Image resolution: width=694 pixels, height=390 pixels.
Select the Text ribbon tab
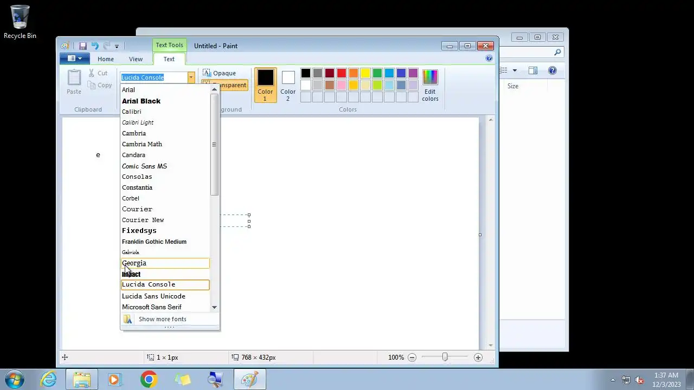pos(169,59)
